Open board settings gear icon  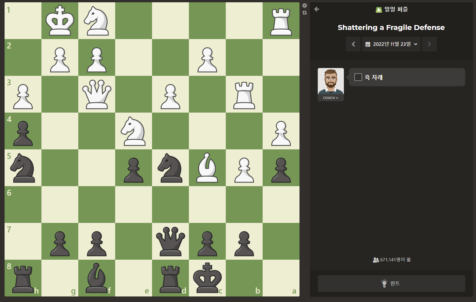click(x=304, y=6)
